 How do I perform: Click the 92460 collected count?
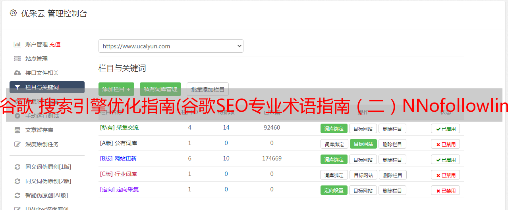pyautogui.click(x=272, y=128)
